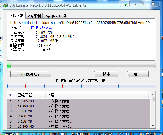This screenshot has width=163, height=135.
Task: Open the 速度限制 tab
Action: click(x=34, y=16)
